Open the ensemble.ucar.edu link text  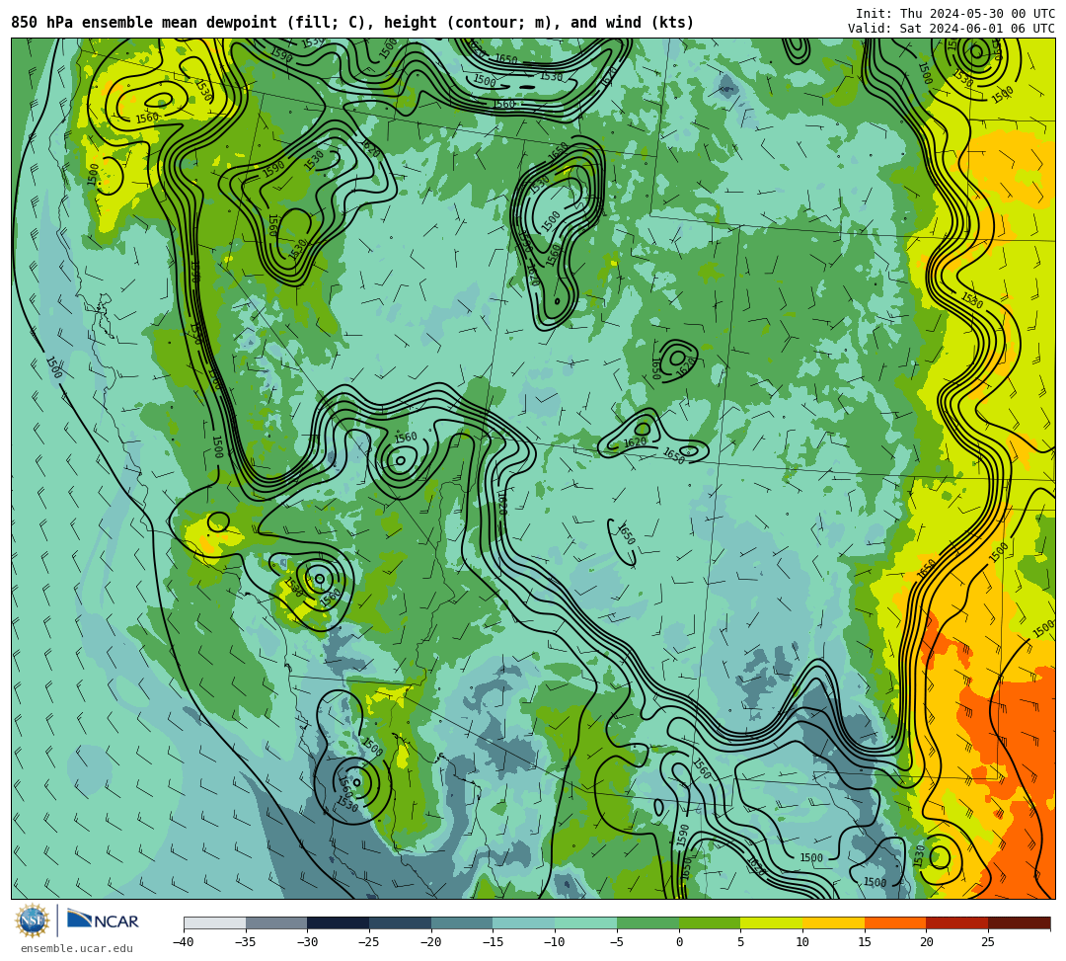(77, 948)
